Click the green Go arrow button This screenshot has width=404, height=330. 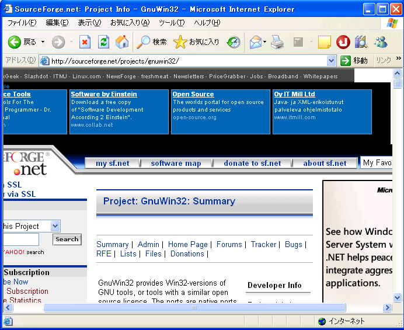pos(345,61)
